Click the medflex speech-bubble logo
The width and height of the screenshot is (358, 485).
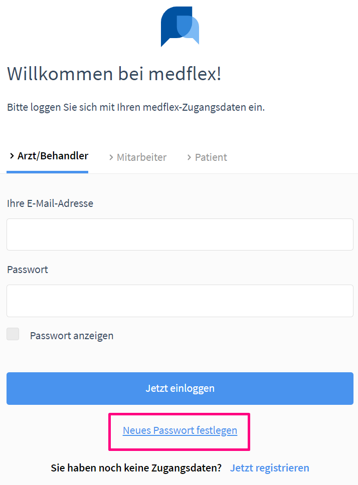tap(180, 27)
